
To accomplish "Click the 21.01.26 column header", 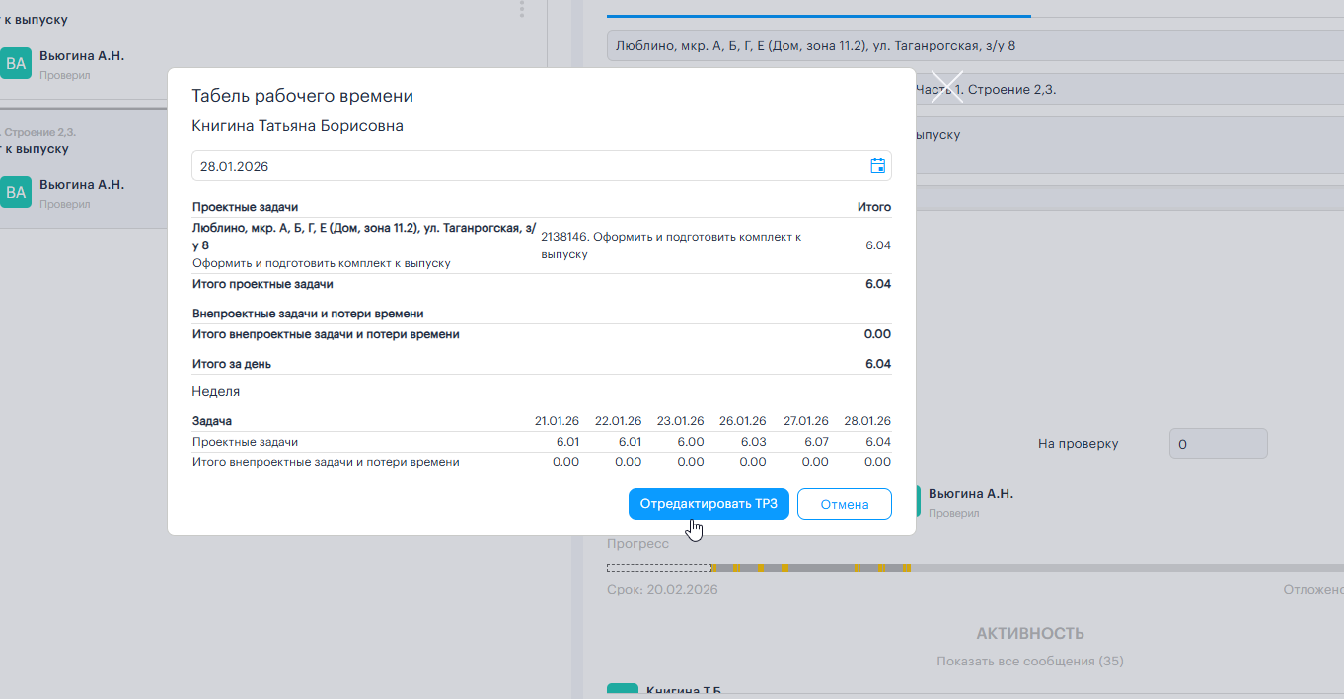I will point(557,421).
